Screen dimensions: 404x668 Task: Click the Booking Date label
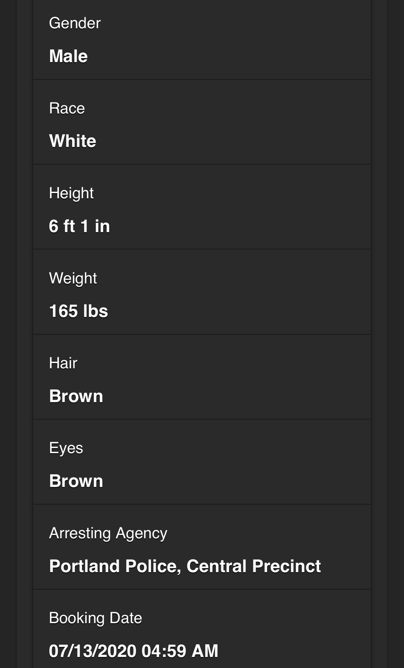95,618
